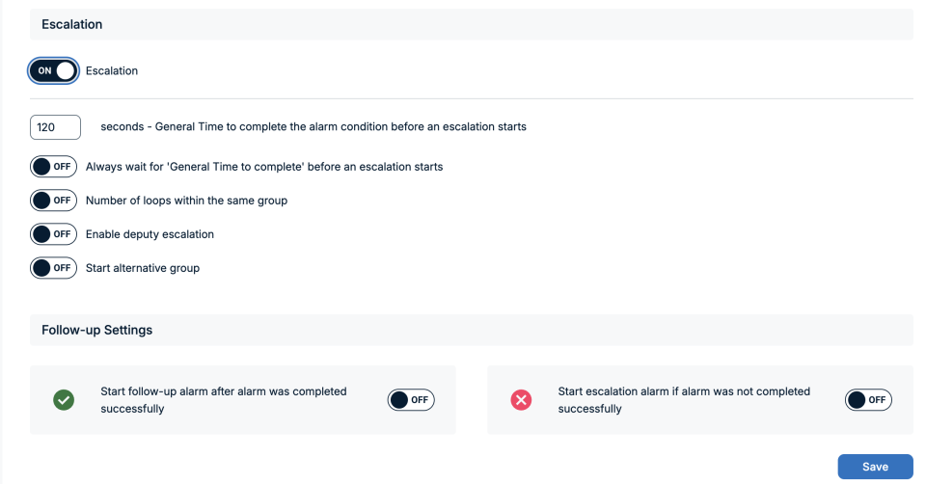Select the 'Start follow-up alarm' description text
926x484 pixels.
tap(224, 400)
